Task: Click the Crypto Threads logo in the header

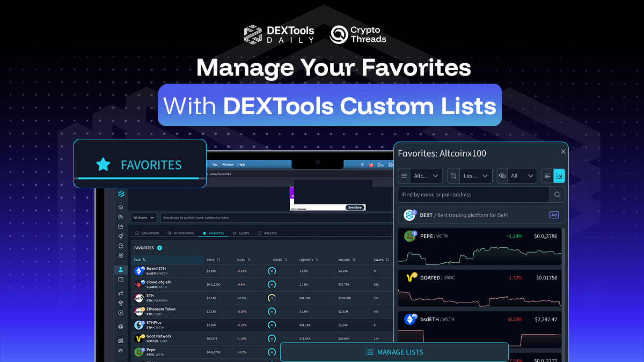Action: click(358, 34)
